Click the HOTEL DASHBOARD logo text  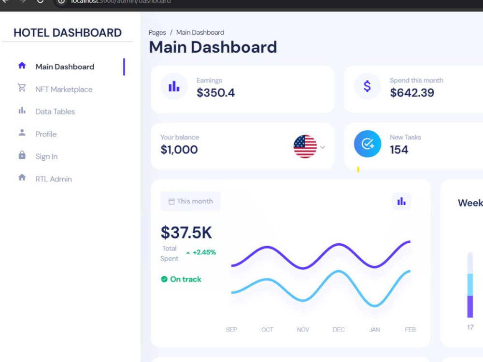pyautogui.click(x=68, y=33)
